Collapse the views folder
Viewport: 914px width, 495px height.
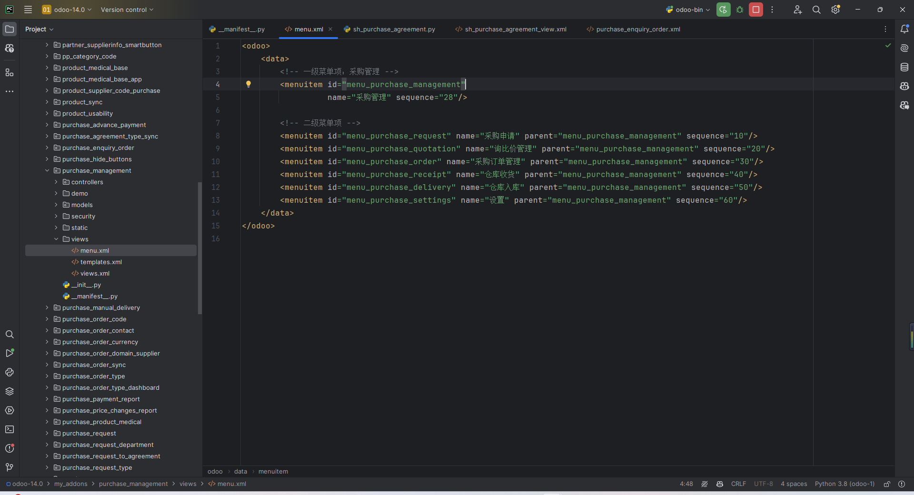point(56,239)
